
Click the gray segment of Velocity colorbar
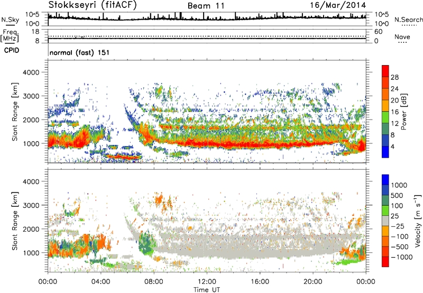385,221
